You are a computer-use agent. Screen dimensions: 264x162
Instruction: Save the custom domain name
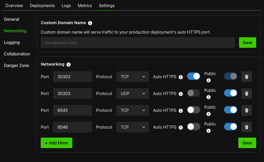click(x=247, y=43)
